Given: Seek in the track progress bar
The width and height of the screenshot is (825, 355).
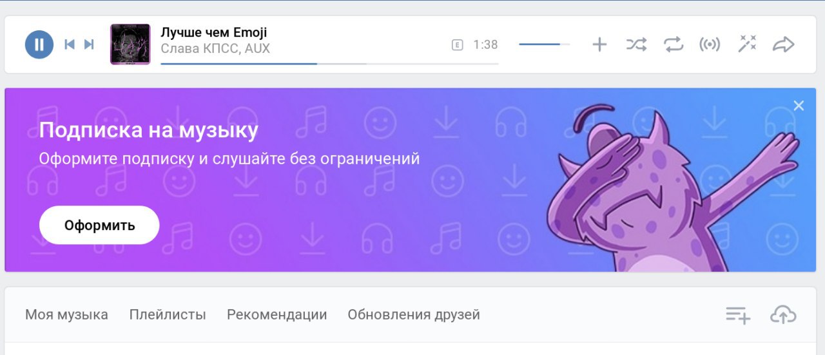Looking at the screenshot, I should pyautogui.click(x=329, y=64).
